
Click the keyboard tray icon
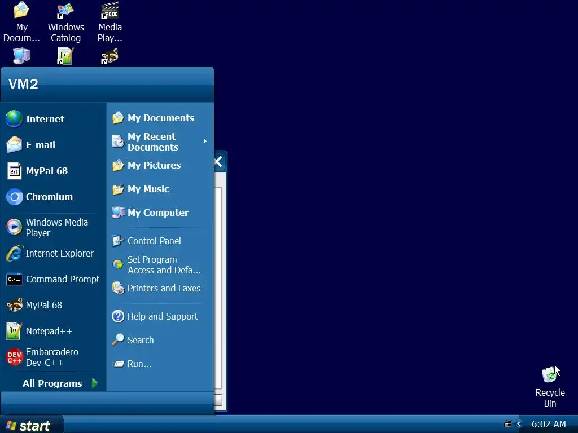tap(508, 424)
